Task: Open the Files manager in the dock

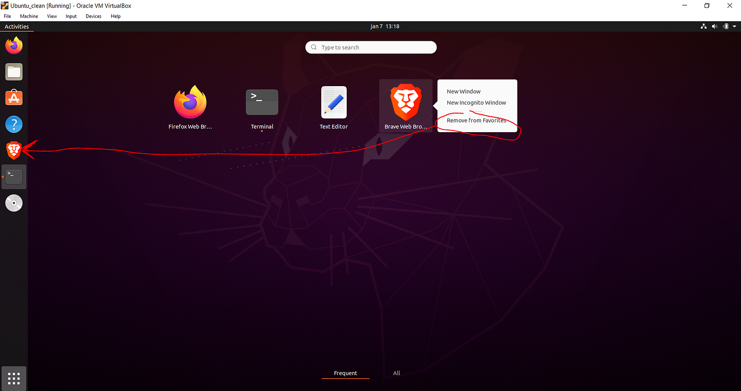Action: (14, 72)
